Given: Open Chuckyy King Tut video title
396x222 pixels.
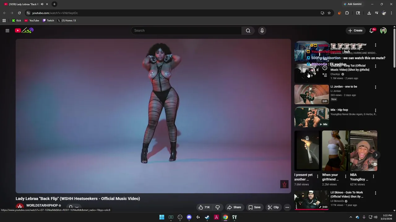Looking at the screenshot, I should tap(350, 68).
